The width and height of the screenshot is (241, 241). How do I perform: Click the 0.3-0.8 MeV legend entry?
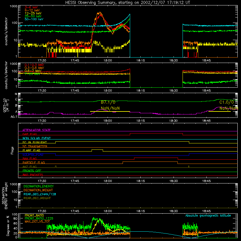(x=34, y=68)
